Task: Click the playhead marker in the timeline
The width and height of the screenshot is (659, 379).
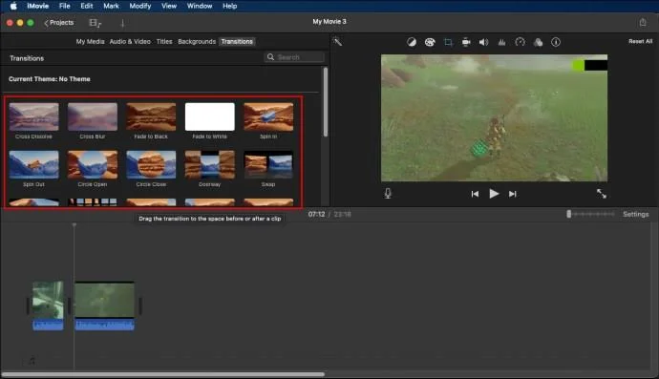Action: [x=74, y=225]
